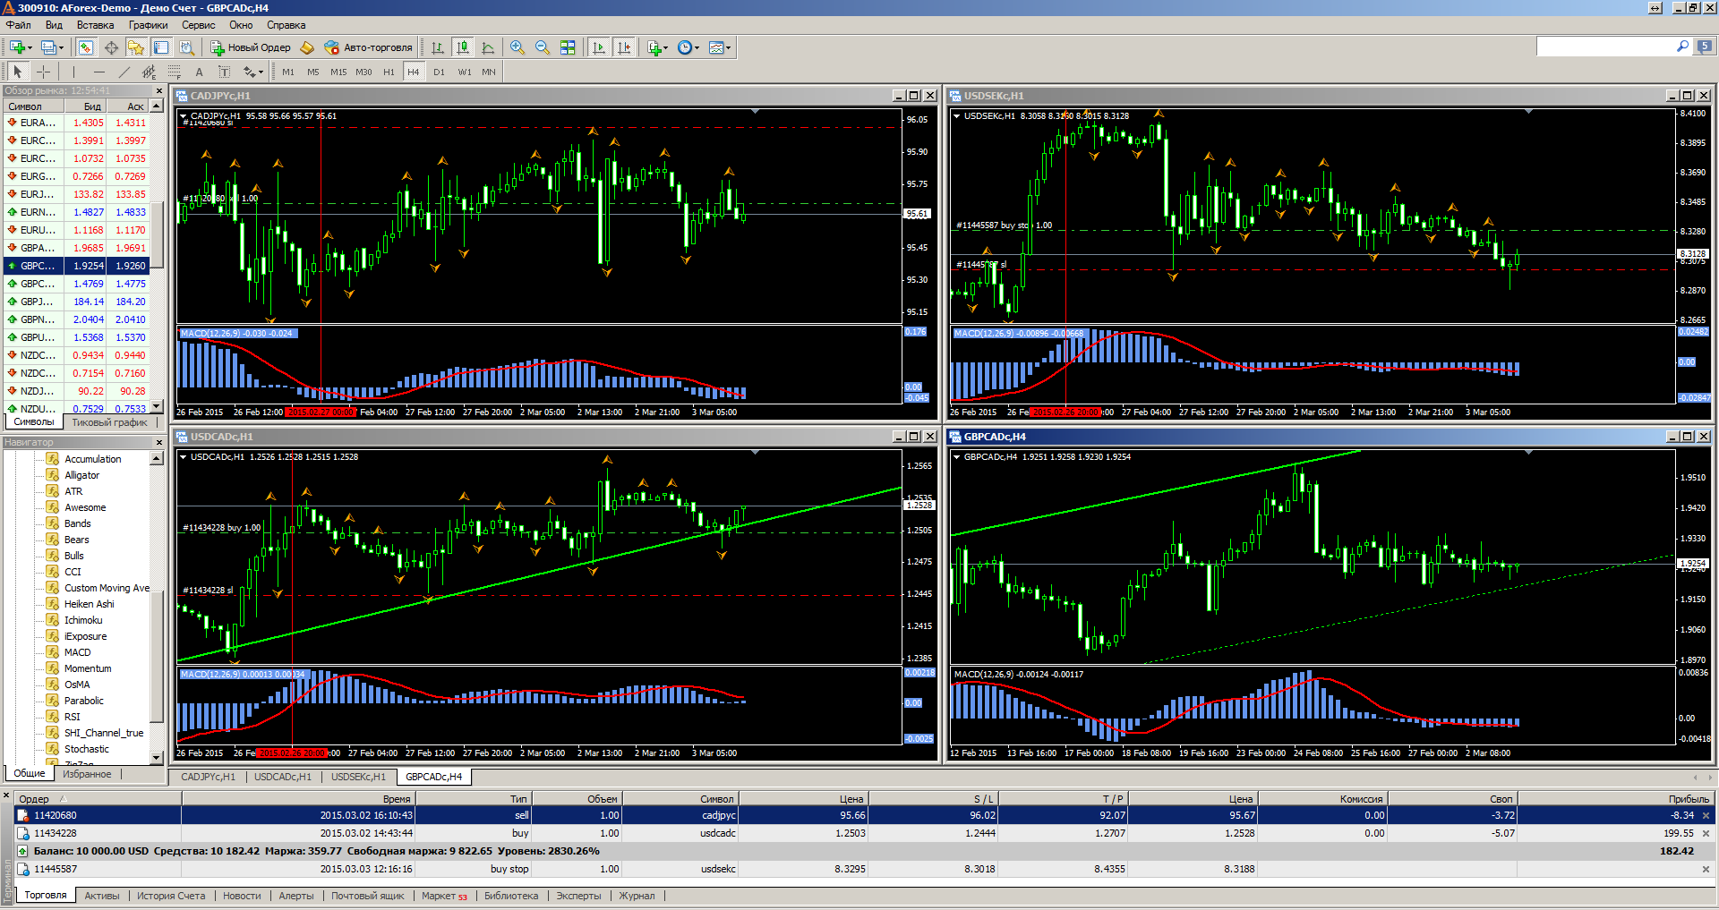Open the Тиковый график tab
1719x910 pixels.
point(109,422)
